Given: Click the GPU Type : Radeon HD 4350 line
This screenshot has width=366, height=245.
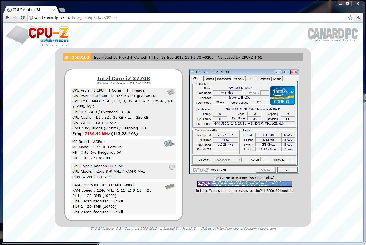Looking at the screenshot, I should [x=97, y=166].
